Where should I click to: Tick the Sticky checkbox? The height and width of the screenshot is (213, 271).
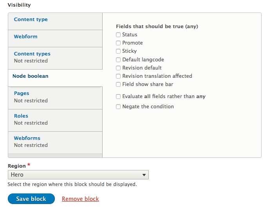point(118,51)
